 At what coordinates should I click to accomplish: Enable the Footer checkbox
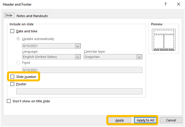[12, 84]
